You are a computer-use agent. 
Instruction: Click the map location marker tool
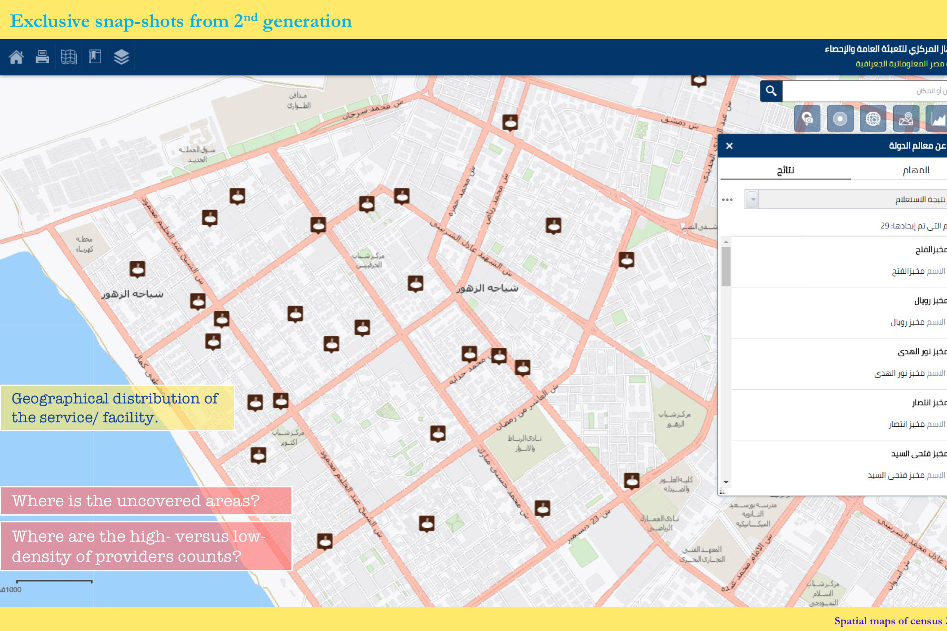pos(906,119)
